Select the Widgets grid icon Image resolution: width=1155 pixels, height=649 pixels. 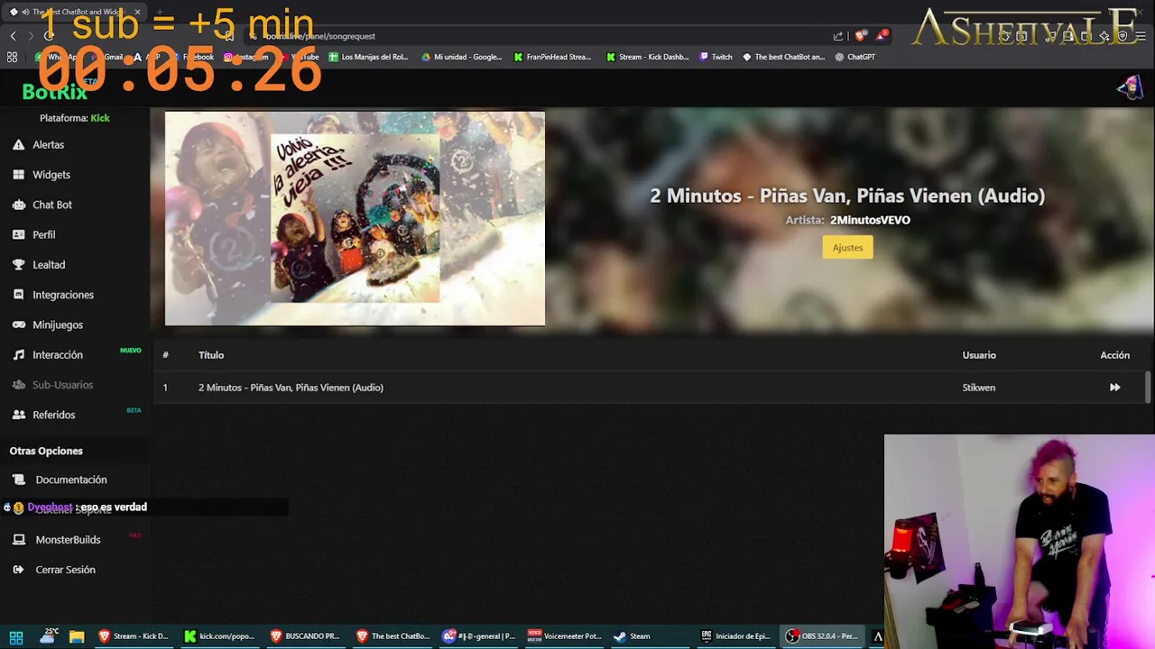(18, 175)
